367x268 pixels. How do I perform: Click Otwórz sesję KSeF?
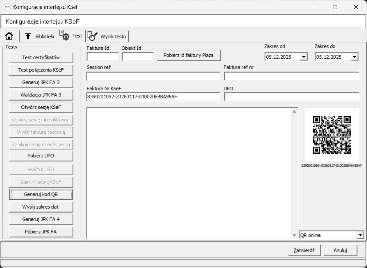tap(41, 107)
